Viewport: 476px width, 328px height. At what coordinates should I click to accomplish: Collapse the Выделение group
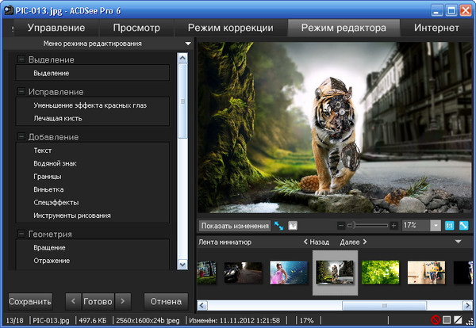point(21,60)
